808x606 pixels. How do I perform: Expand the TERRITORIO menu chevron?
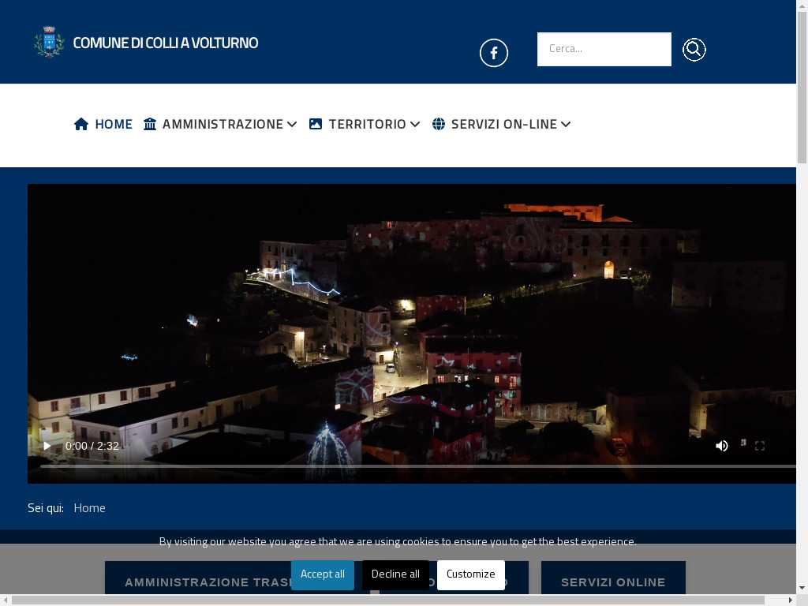(x=415, y=124)
